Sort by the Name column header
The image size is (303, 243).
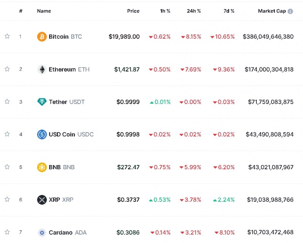pos(44,11)
